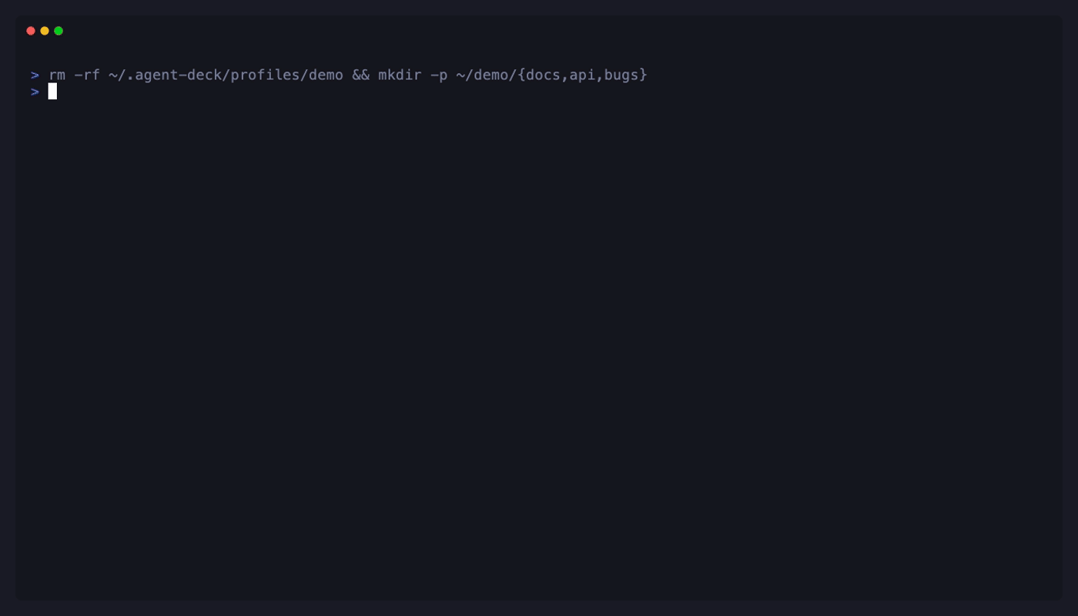Click the terminal title bar area
The width and height of the screenshot is (1078, 616).
(x=539, y=31)
